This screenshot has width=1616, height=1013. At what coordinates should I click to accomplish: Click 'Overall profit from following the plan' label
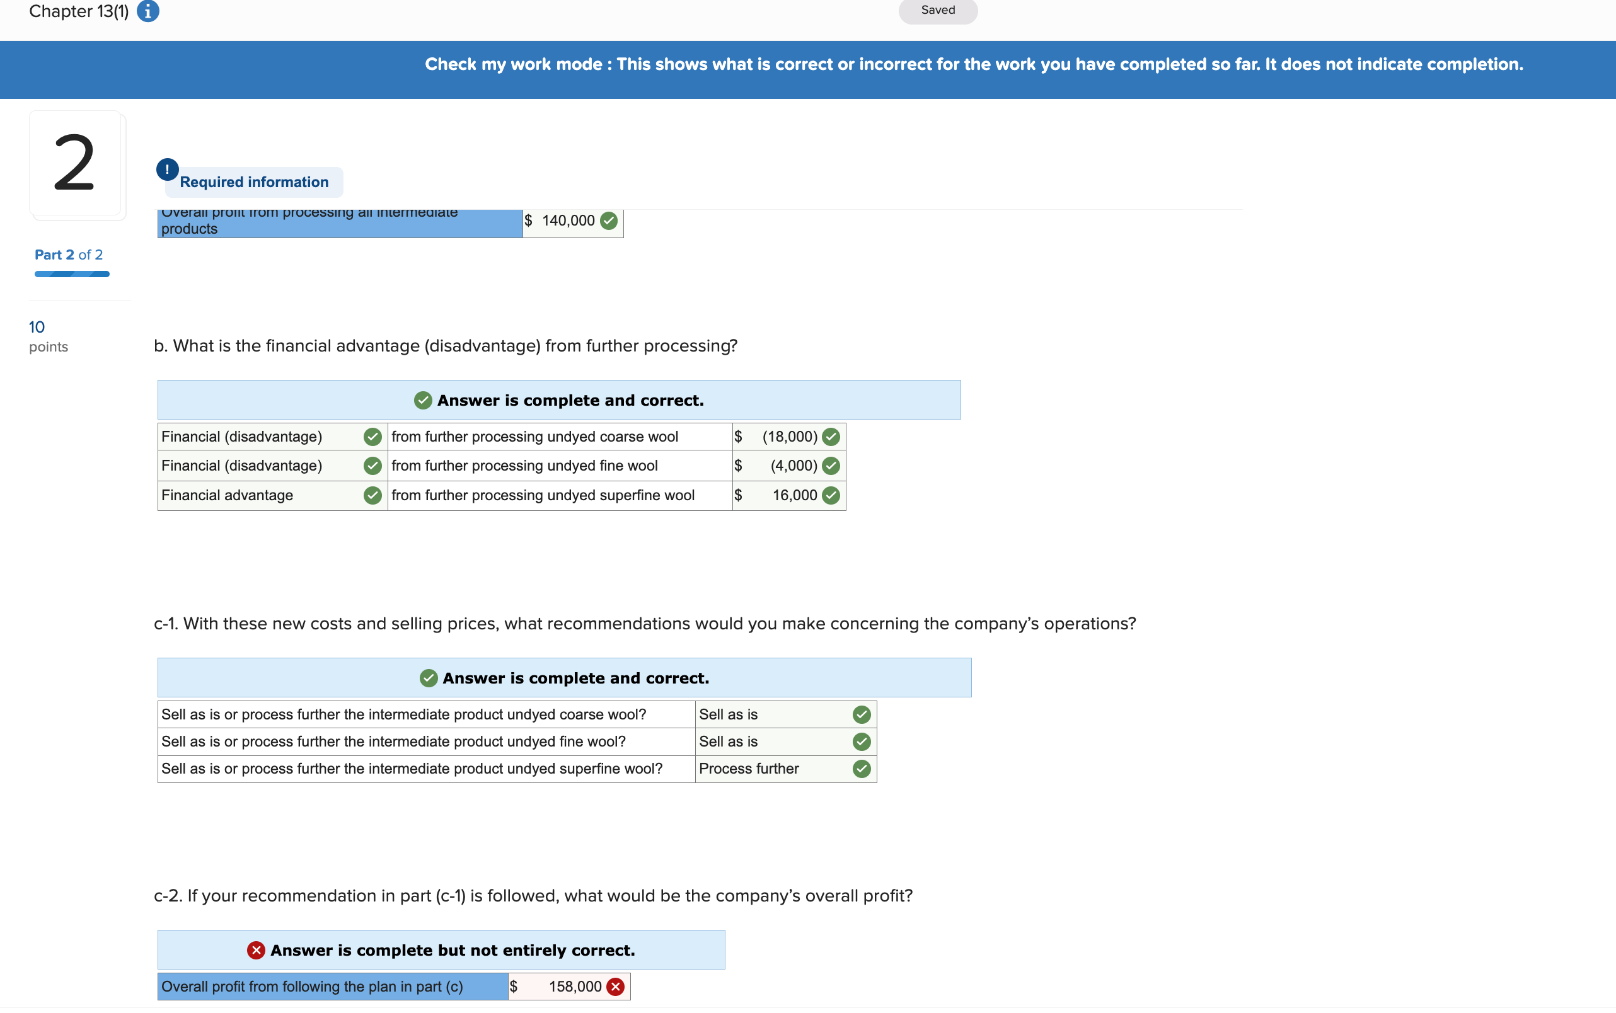313,987
